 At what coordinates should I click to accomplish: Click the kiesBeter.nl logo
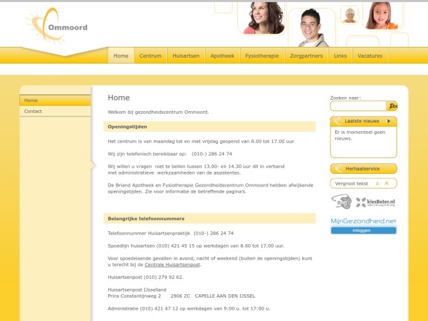point(376,201)
